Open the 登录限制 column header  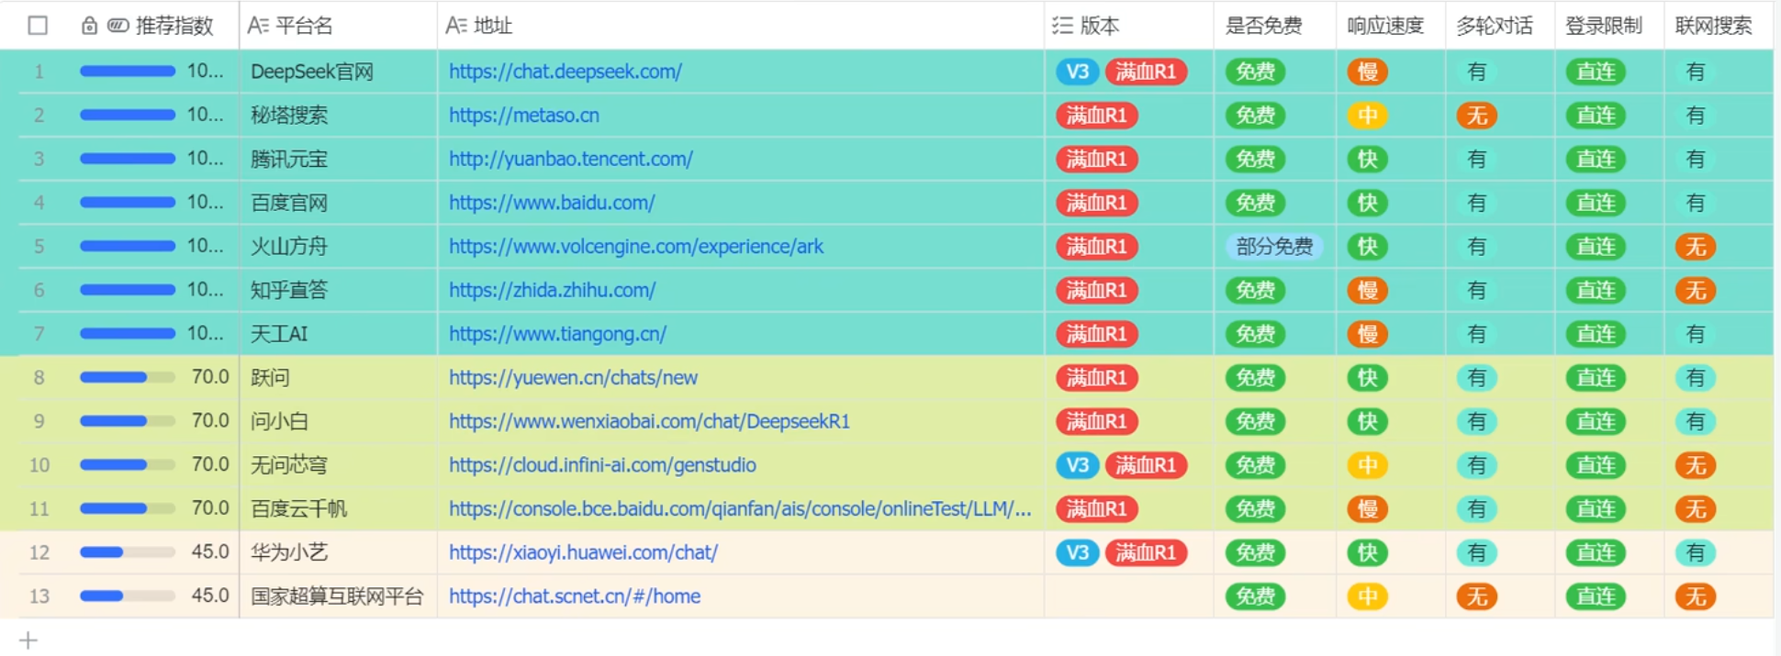[1608, 26]
